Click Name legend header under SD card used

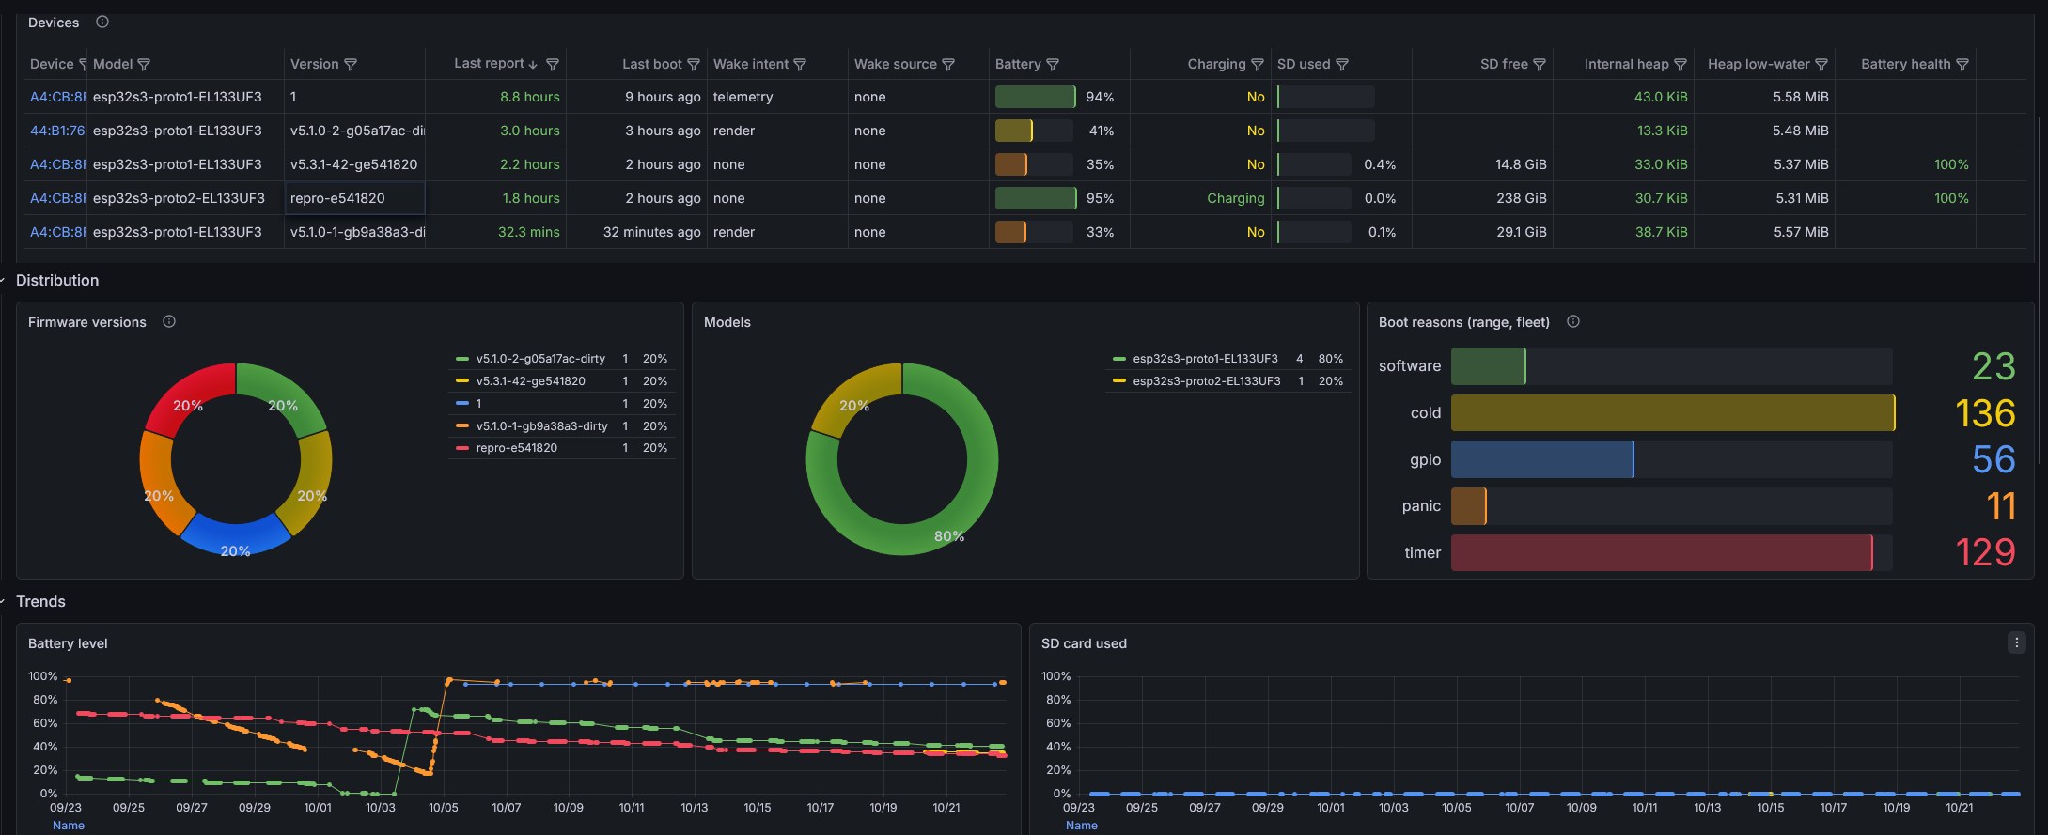click(1082, 826)
